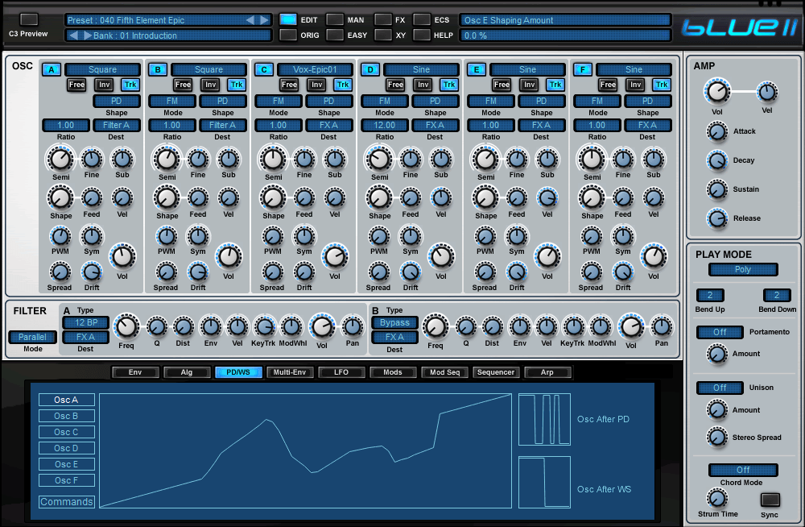Open oscillator C waveform dropdown Vox-Epic01
Screen dimensions: 805x527
pos(315,70)
